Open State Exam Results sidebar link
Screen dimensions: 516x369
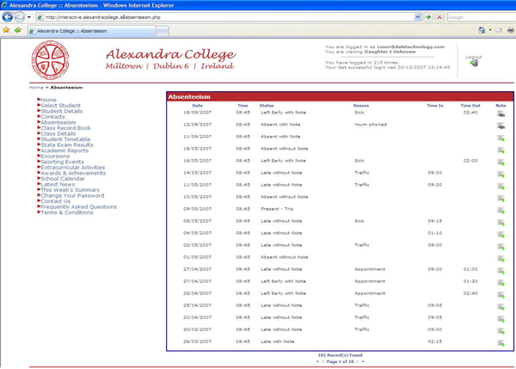click(x=67, y=145)
